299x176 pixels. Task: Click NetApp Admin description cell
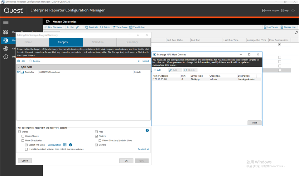[246, 79]
